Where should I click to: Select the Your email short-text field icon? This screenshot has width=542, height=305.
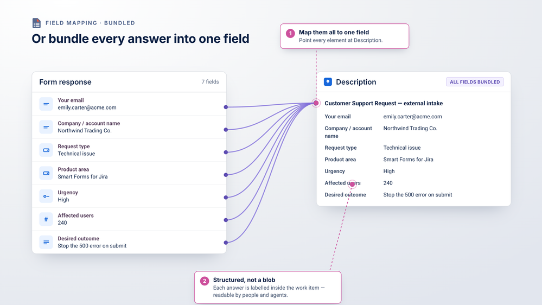(x=46, y=104)
